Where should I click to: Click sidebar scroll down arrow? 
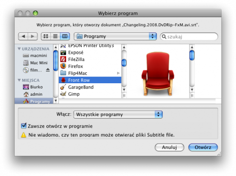(x=56, y=101)
